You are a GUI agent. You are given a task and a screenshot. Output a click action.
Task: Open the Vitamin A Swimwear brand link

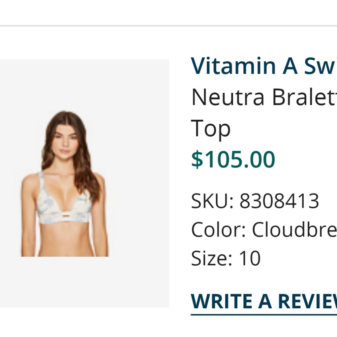[x=253, y=66]
